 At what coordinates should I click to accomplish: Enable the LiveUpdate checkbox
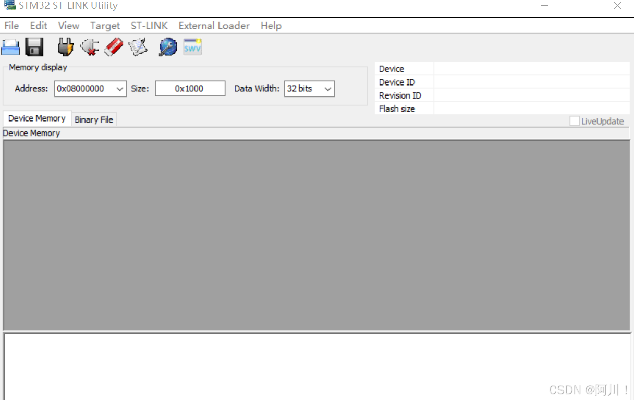point(575,121)
